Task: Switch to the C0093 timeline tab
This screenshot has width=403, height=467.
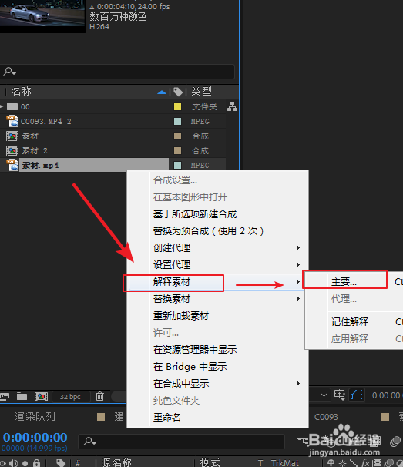Action: [x=326, y=417]
